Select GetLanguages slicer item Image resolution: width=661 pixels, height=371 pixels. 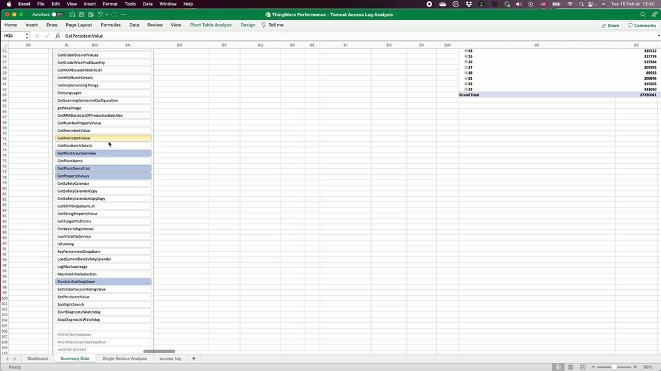(103, 92)
